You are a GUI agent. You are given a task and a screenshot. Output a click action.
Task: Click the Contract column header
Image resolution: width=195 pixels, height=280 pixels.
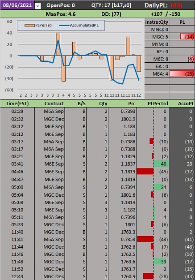pos(54,103)
